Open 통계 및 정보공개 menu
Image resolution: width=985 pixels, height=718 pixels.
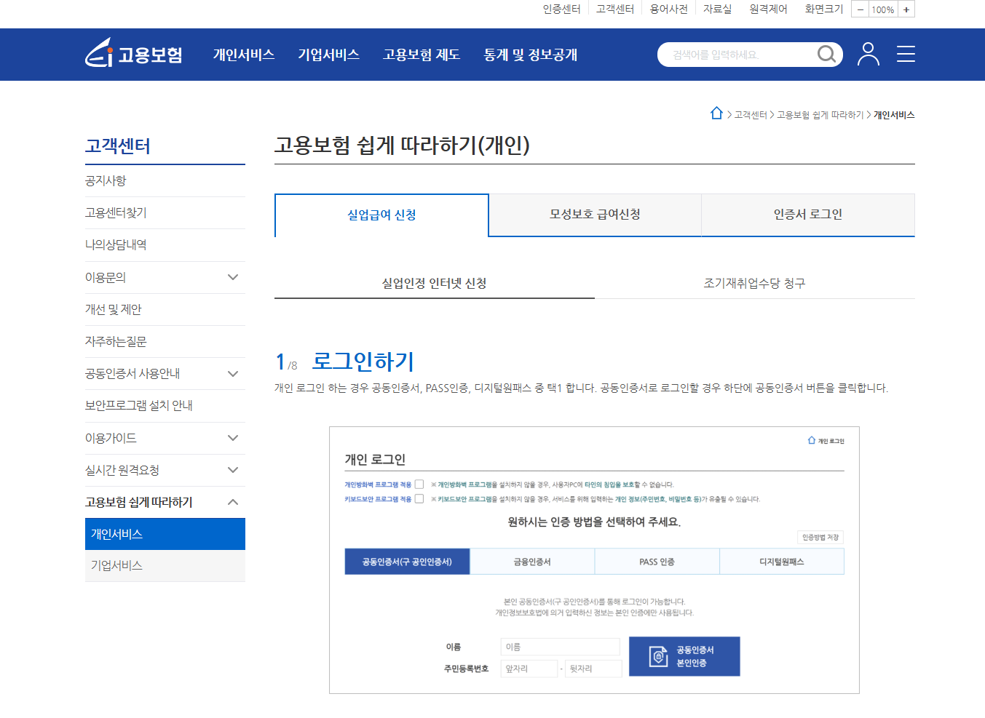click(x=531, y=55)
